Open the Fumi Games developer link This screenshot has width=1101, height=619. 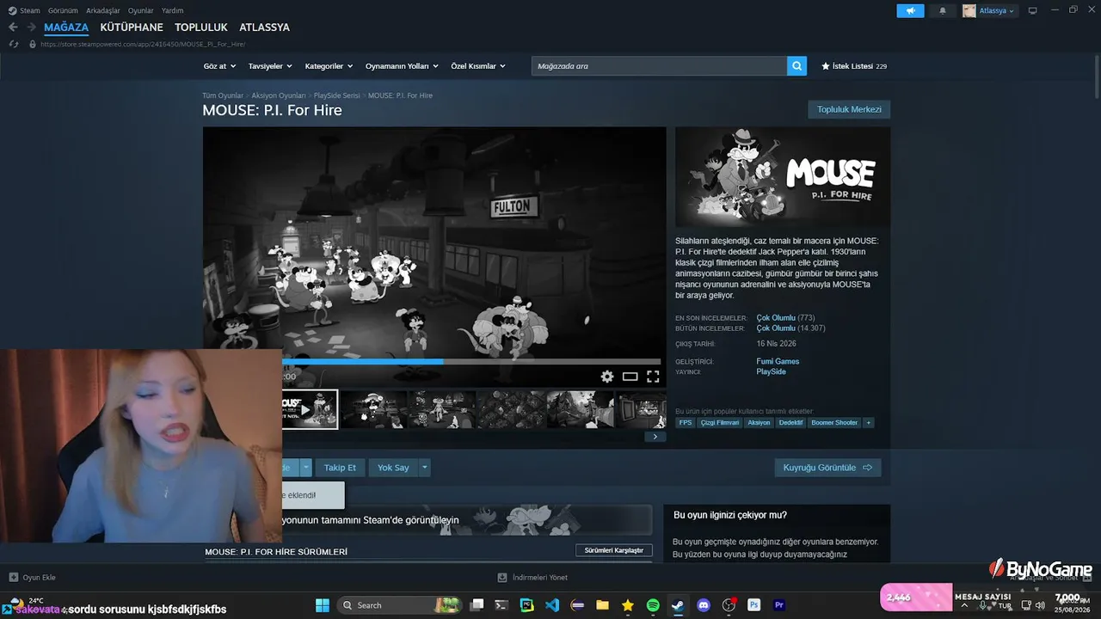tap(778, 361)
